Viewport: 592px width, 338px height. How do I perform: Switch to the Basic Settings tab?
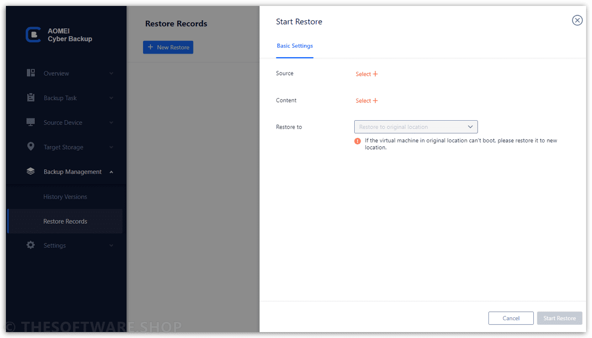295,46
